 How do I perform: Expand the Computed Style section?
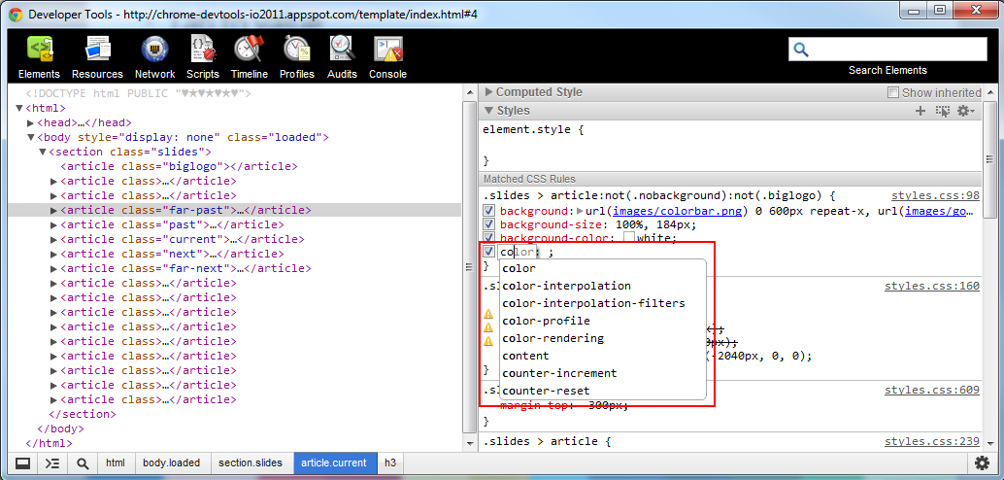(x=489, y=92)
